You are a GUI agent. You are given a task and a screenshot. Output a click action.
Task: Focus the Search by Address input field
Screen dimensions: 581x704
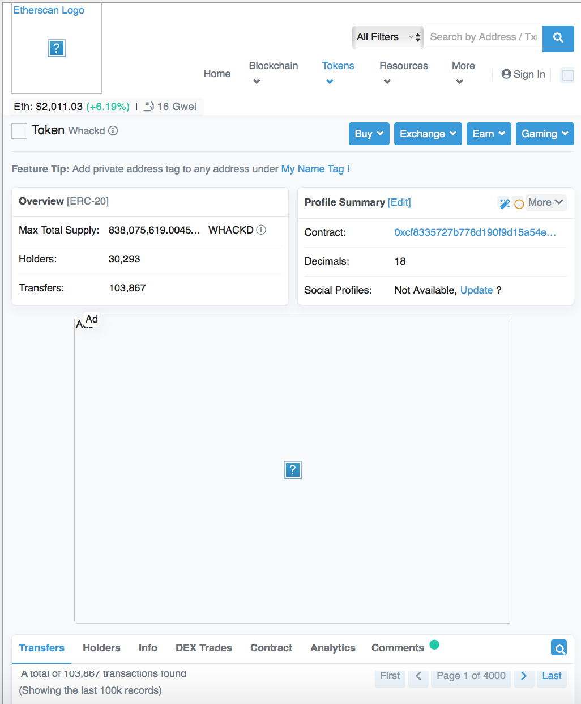click(483, 37)
